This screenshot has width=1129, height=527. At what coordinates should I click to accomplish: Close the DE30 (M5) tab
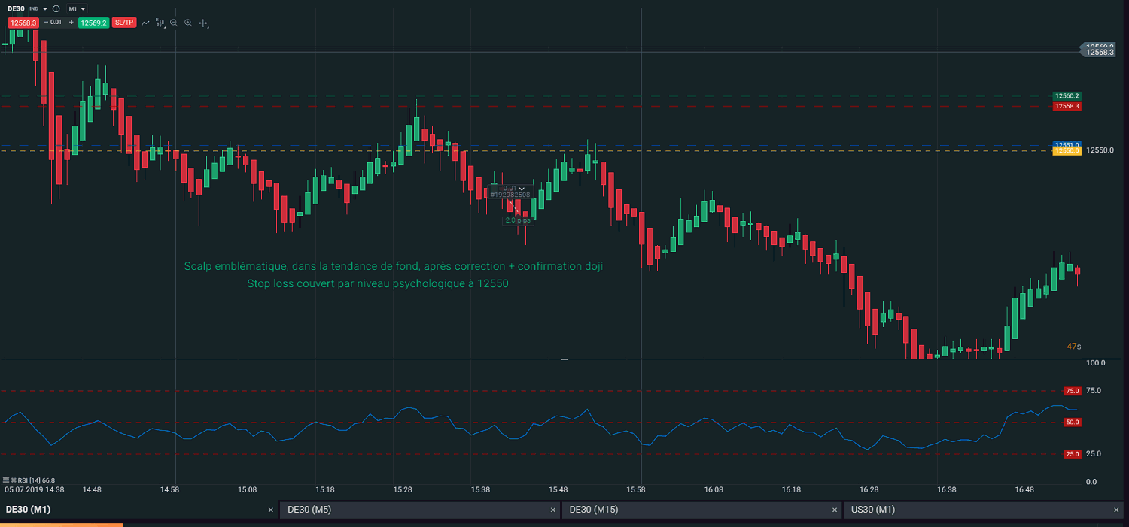click(x=553, y=510)
